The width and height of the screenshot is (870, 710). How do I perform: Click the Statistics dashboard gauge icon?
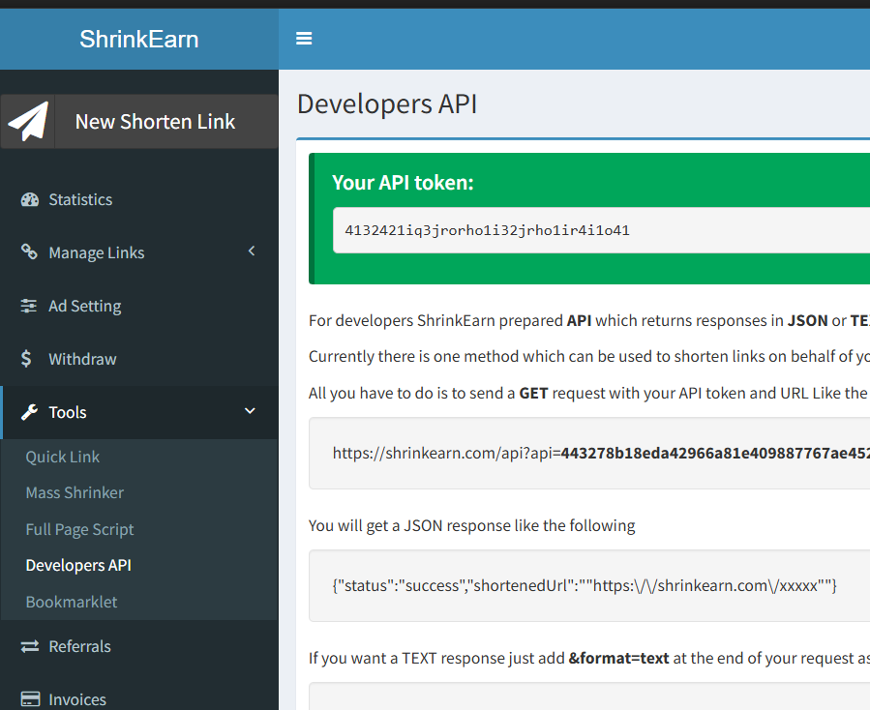coord(30,199)
